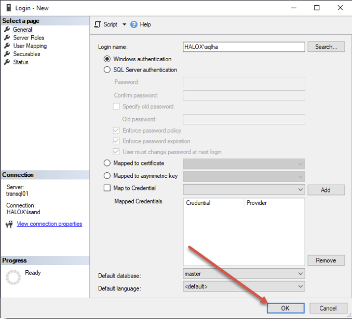Viewport: 352px width, 319px height.
Task: Show the Status page
Action: point(21,62)
